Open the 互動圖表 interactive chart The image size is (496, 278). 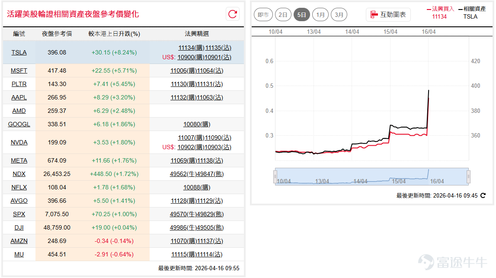point(388,15)
